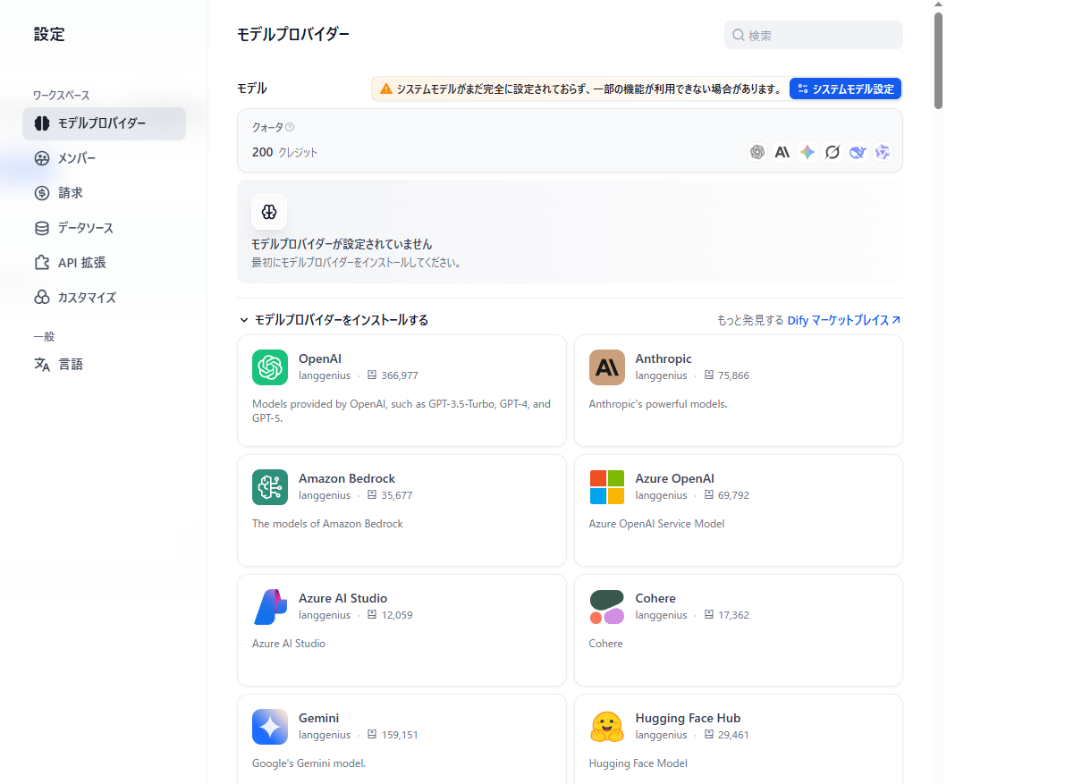Image resolution: width=1065 pixels, height=784 pixels.
Task: Select API 拡張 in the sidebar
Action: pyautogui.click(x=81, y=263)
